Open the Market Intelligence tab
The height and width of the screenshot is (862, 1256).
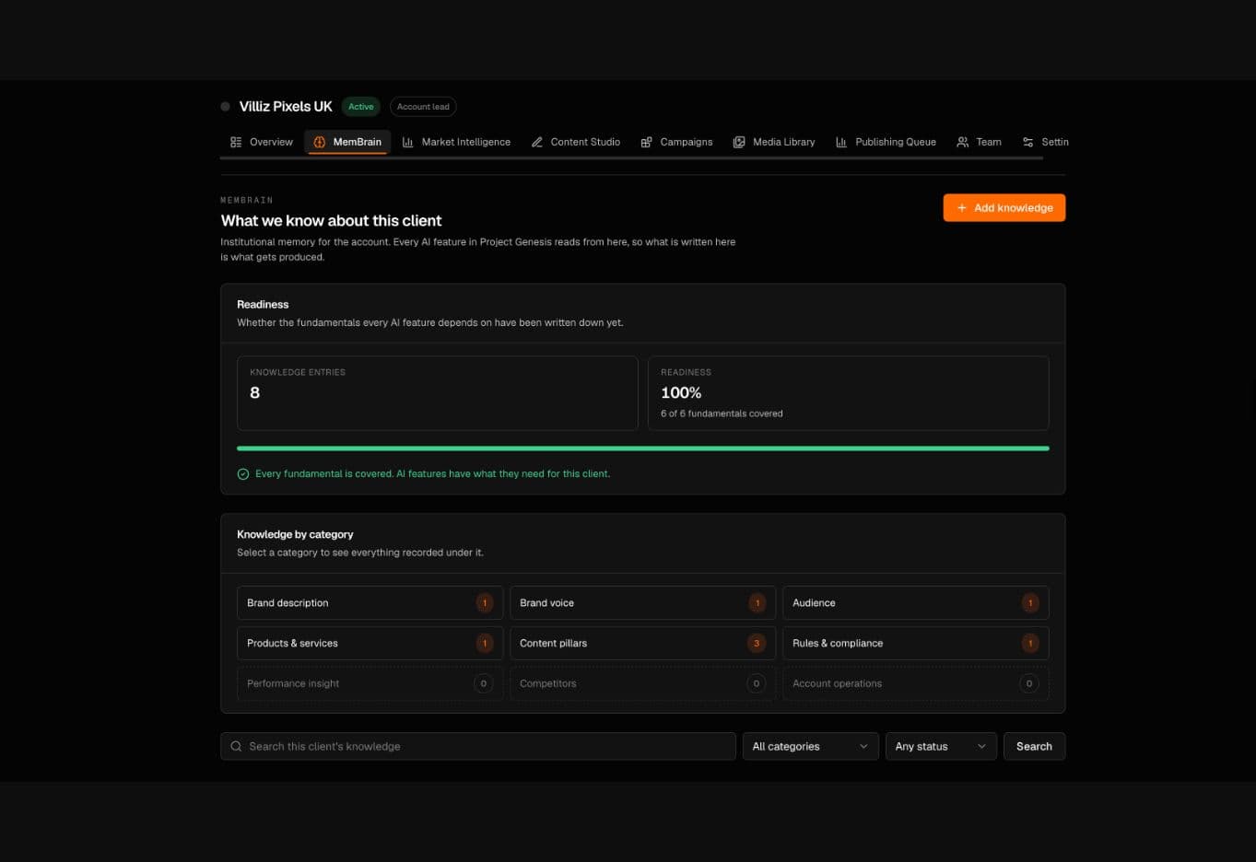tap(456, 142)
